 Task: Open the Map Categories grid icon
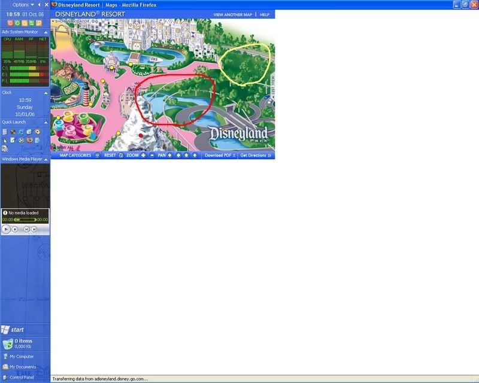pos(97,155)
